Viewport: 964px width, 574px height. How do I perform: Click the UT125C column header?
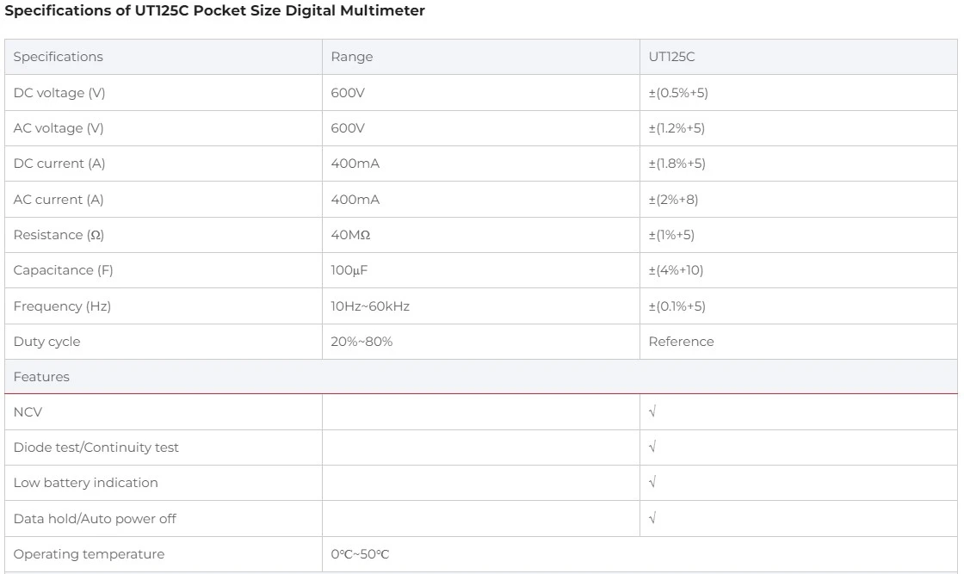coord(671,57)
